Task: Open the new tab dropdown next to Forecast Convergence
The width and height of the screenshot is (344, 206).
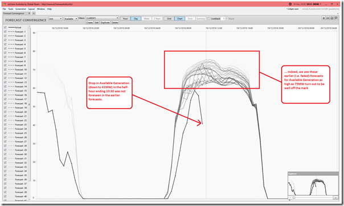Action: tap(34, 13)
